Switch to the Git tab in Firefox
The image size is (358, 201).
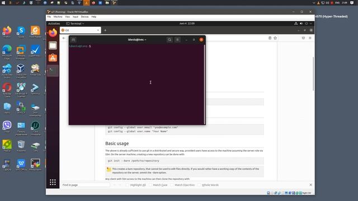tap(81, 30)
